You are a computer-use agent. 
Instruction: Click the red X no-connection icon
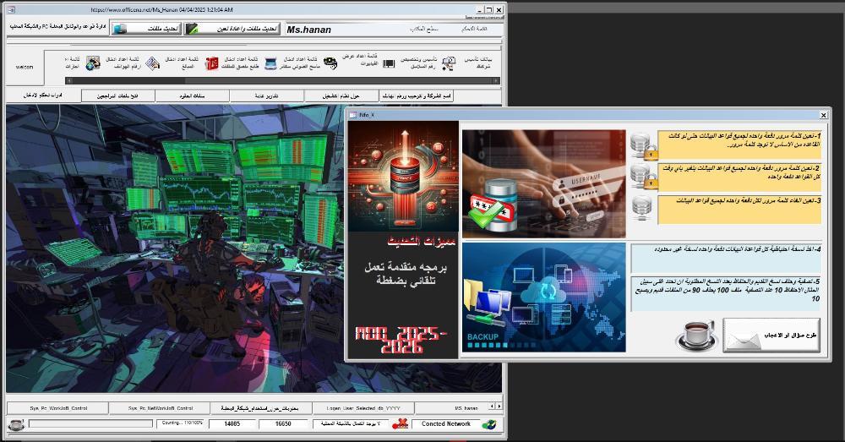400,424
